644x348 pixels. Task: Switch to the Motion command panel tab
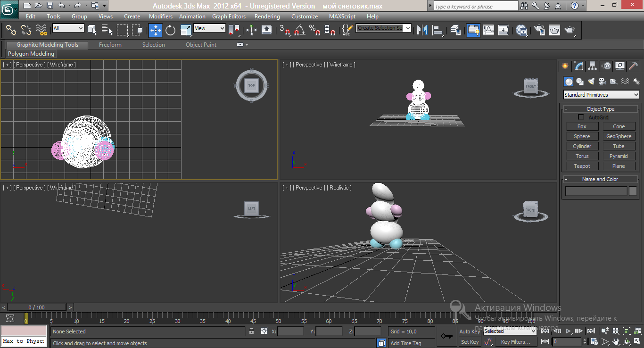[607, 66]
